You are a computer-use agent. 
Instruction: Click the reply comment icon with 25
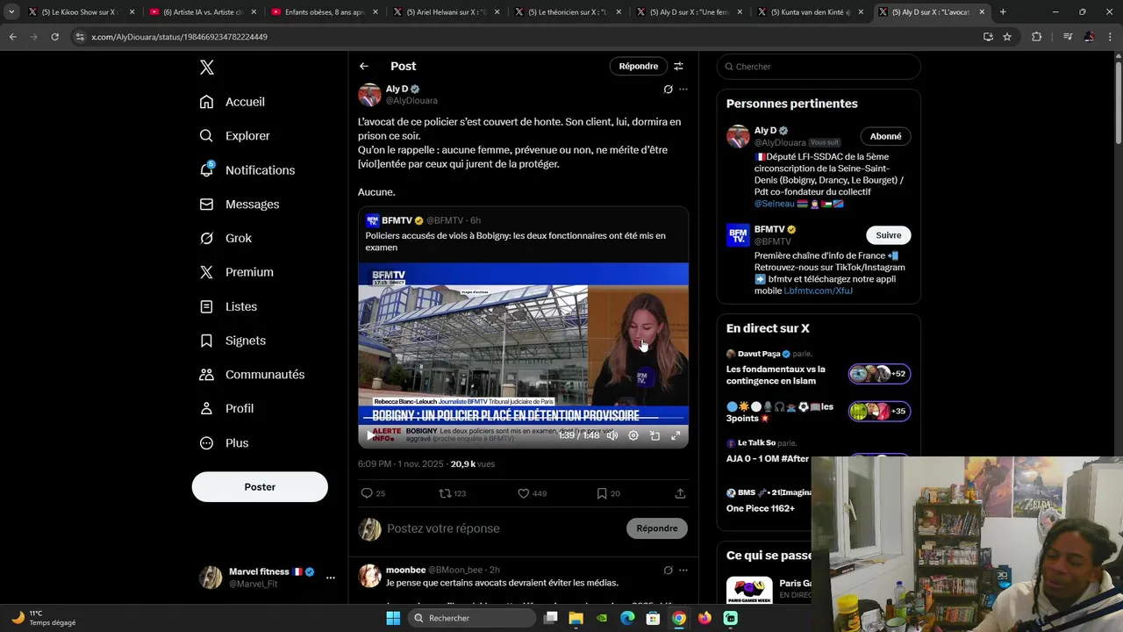pyautogui.click(x=373, y=493)
